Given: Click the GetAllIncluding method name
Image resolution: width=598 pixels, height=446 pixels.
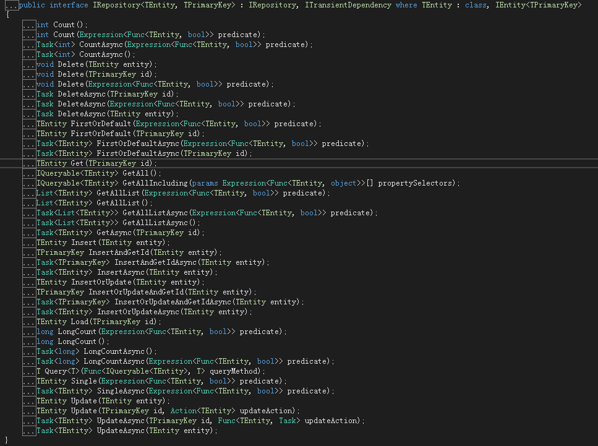Looking at the screenshot, I should pyautogui.click(x=155, y=184).
